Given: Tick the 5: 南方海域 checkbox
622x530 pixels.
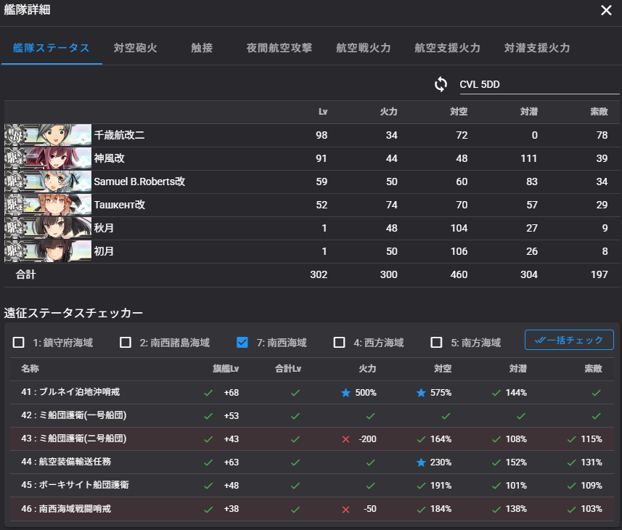Looking at the screenshot, I should pyautogui.click(x=436, y=342).
